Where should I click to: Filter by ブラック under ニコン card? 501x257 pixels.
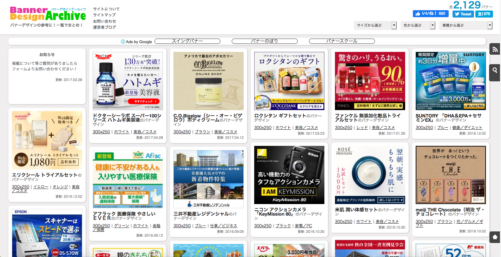click(x=283, y=226)
